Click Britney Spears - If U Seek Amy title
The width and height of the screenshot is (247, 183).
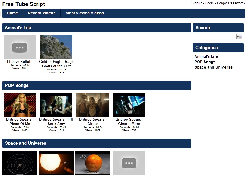tap(56, 121)
